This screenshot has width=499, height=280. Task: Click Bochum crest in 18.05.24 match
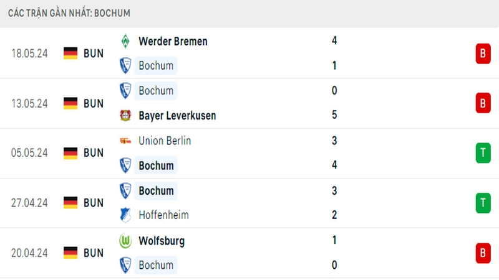pos(125,66)
